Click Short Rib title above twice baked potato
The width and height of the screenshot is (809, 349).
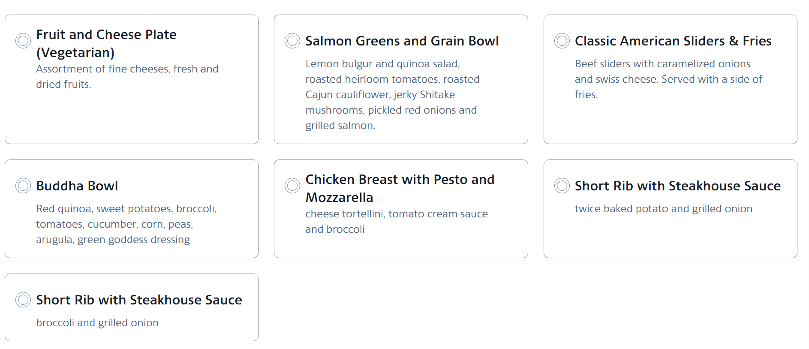click(x=677, y=186)
